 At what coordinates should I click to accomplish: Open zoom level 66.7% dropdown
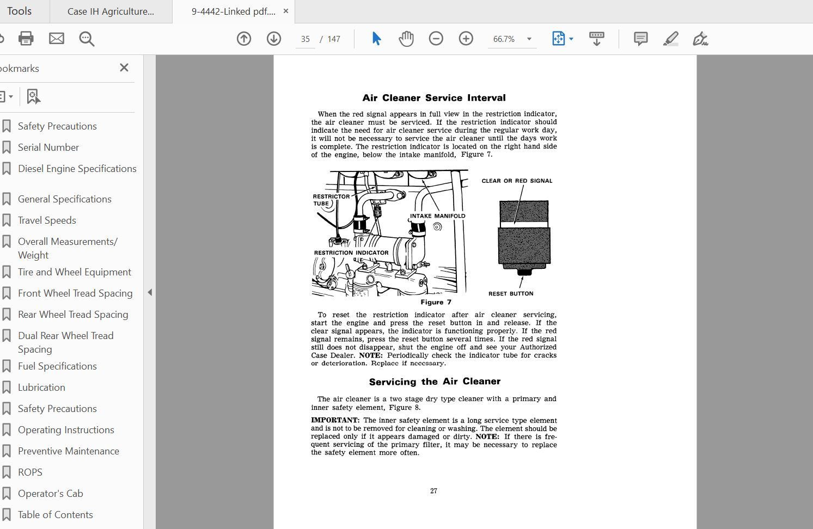click(529, 39)
